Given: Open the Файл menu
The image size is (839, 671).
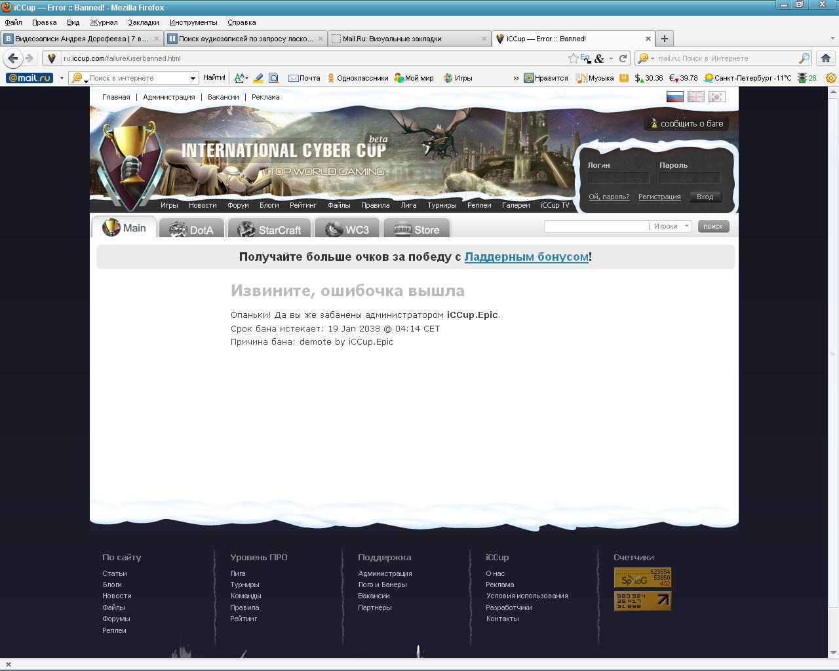Looking at the screenshot, I should click(x=13, y=22).
